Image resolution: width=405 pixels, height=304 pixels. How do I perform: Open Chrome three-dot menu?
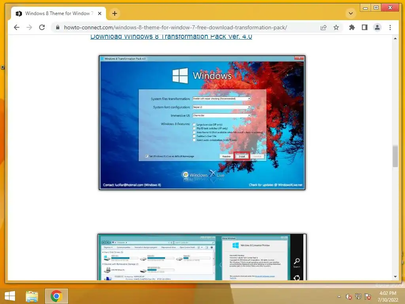390,27
